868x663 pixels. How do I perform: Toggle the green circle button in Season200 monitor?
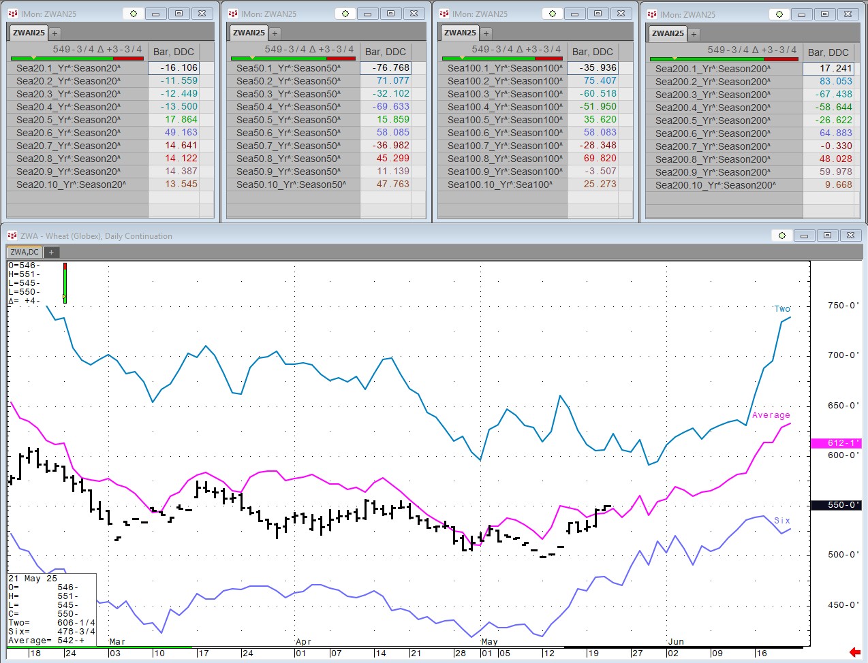779,14
